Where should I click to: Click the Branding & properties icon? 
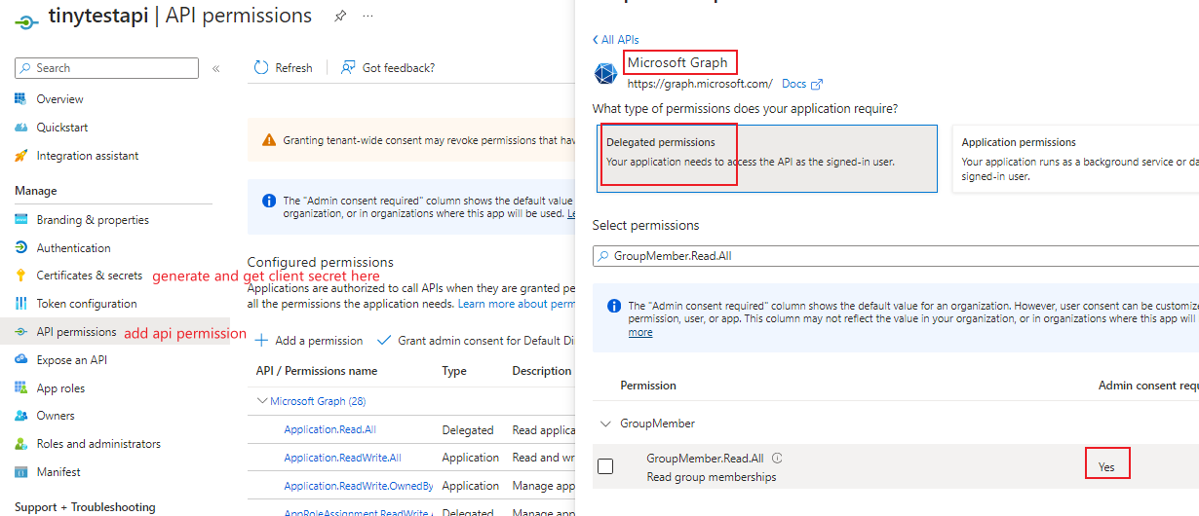tap(20, 220)
